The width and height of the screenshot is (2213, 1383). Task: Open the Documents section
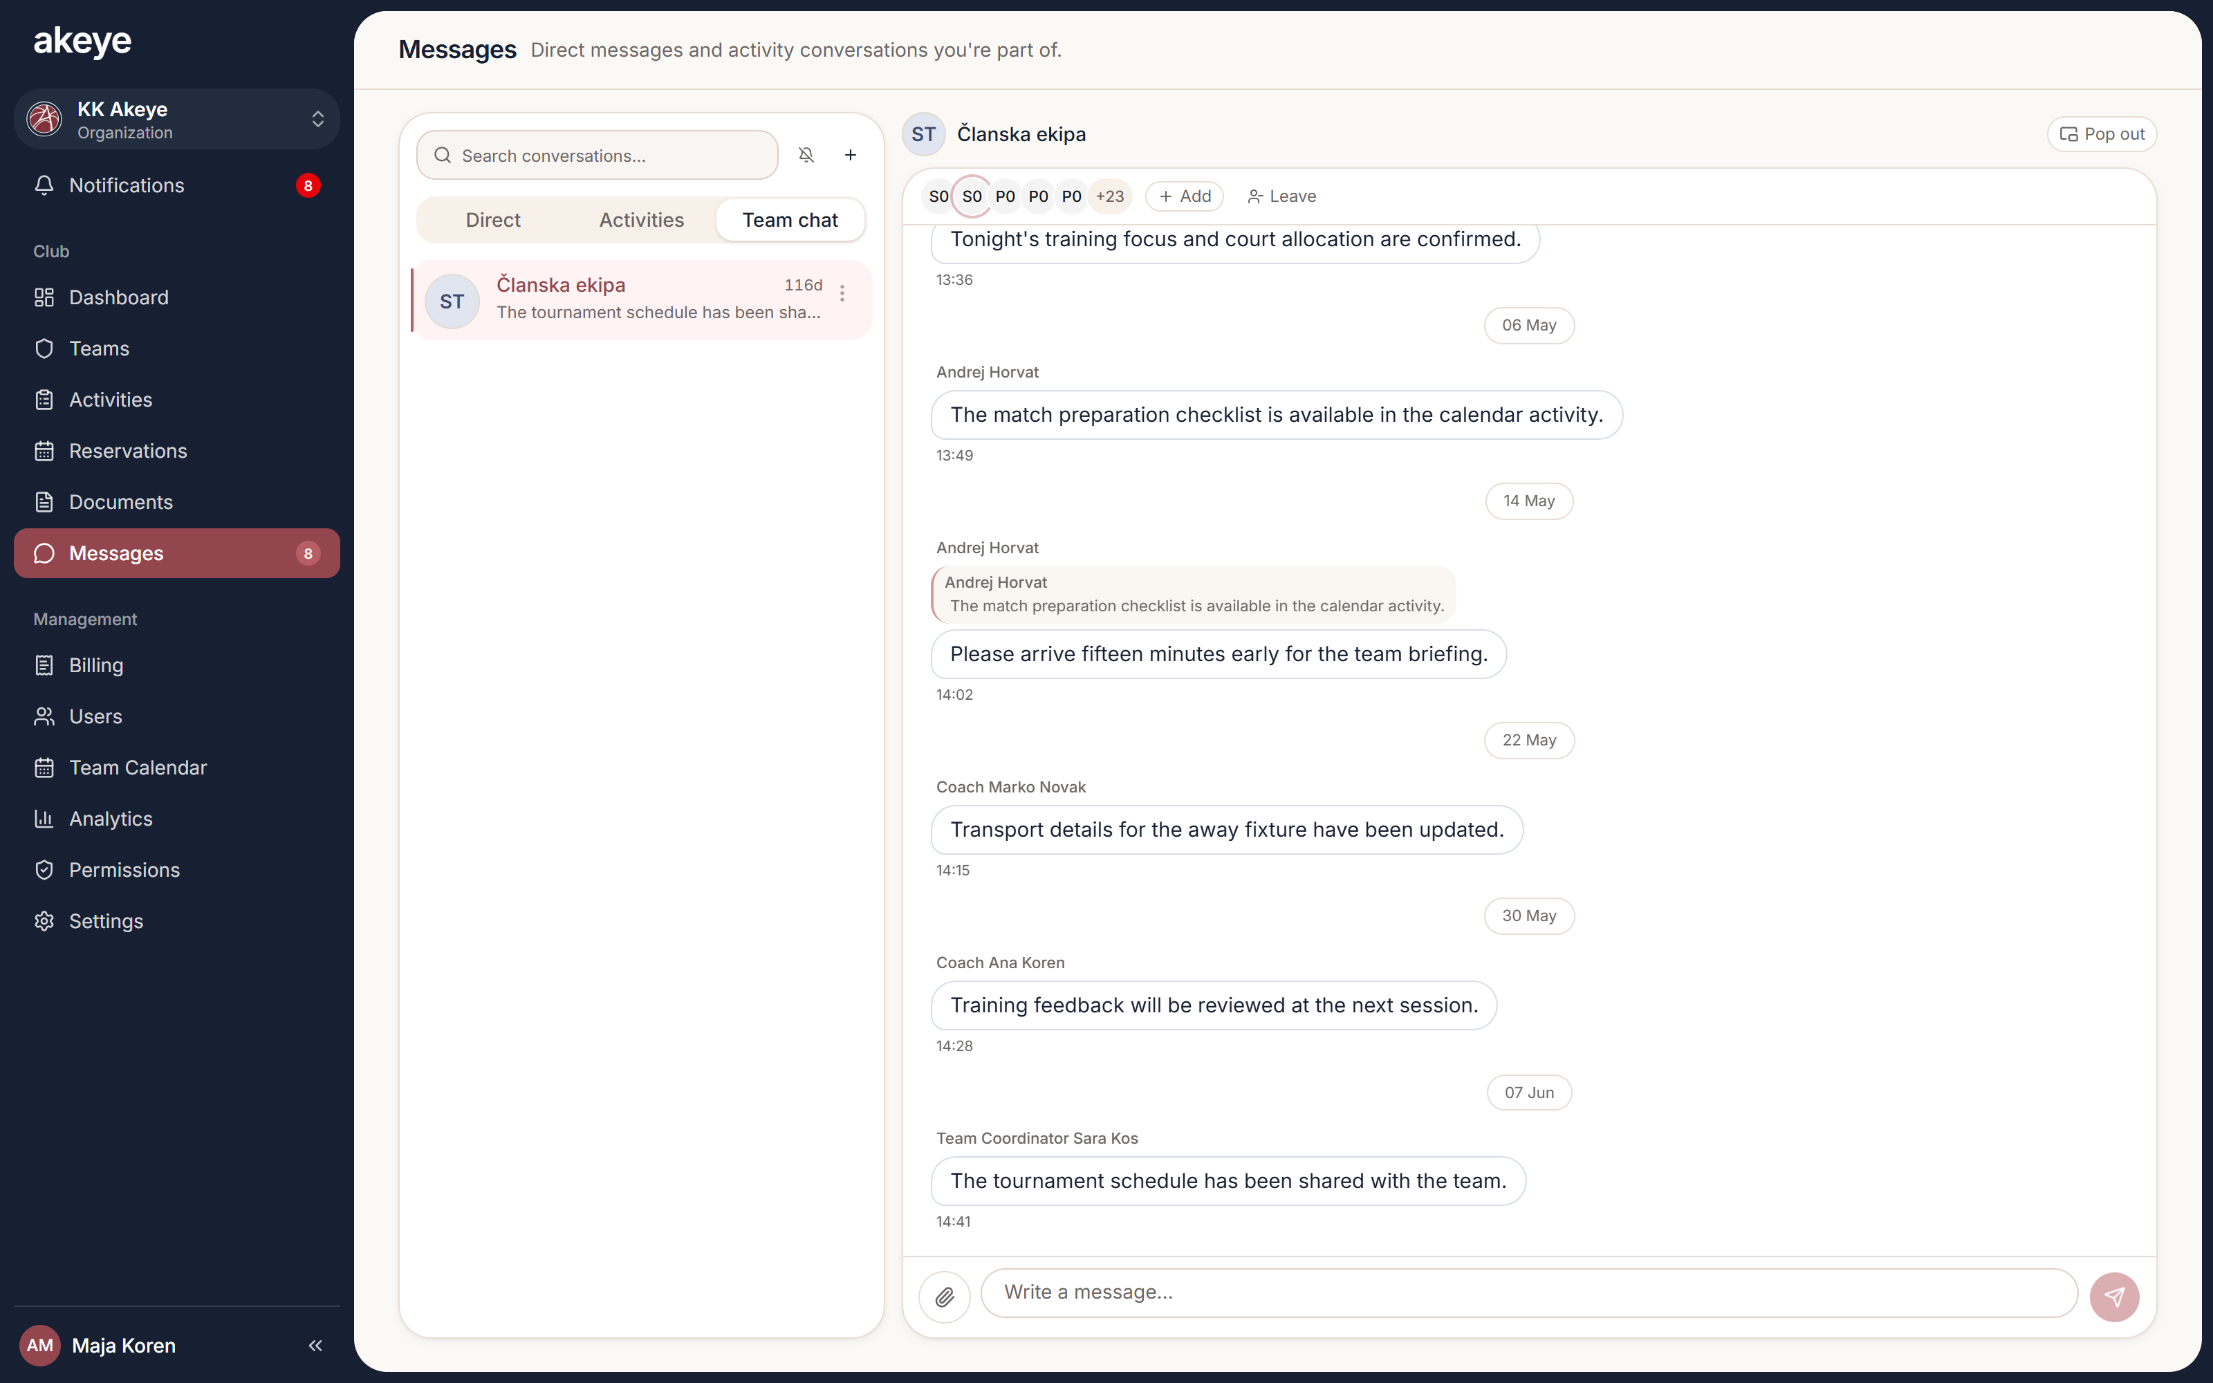click(x=176, y=502)
